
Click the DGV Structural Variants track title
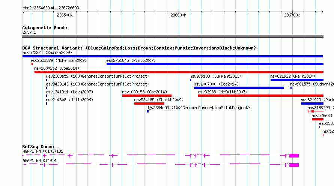pyautogui.click(x=139, y=48)
